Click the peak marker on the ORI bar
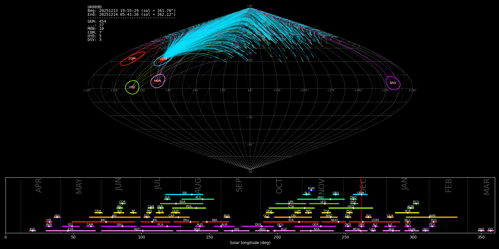This screenshot has width=499, height=249. click(x=290, y=217)
